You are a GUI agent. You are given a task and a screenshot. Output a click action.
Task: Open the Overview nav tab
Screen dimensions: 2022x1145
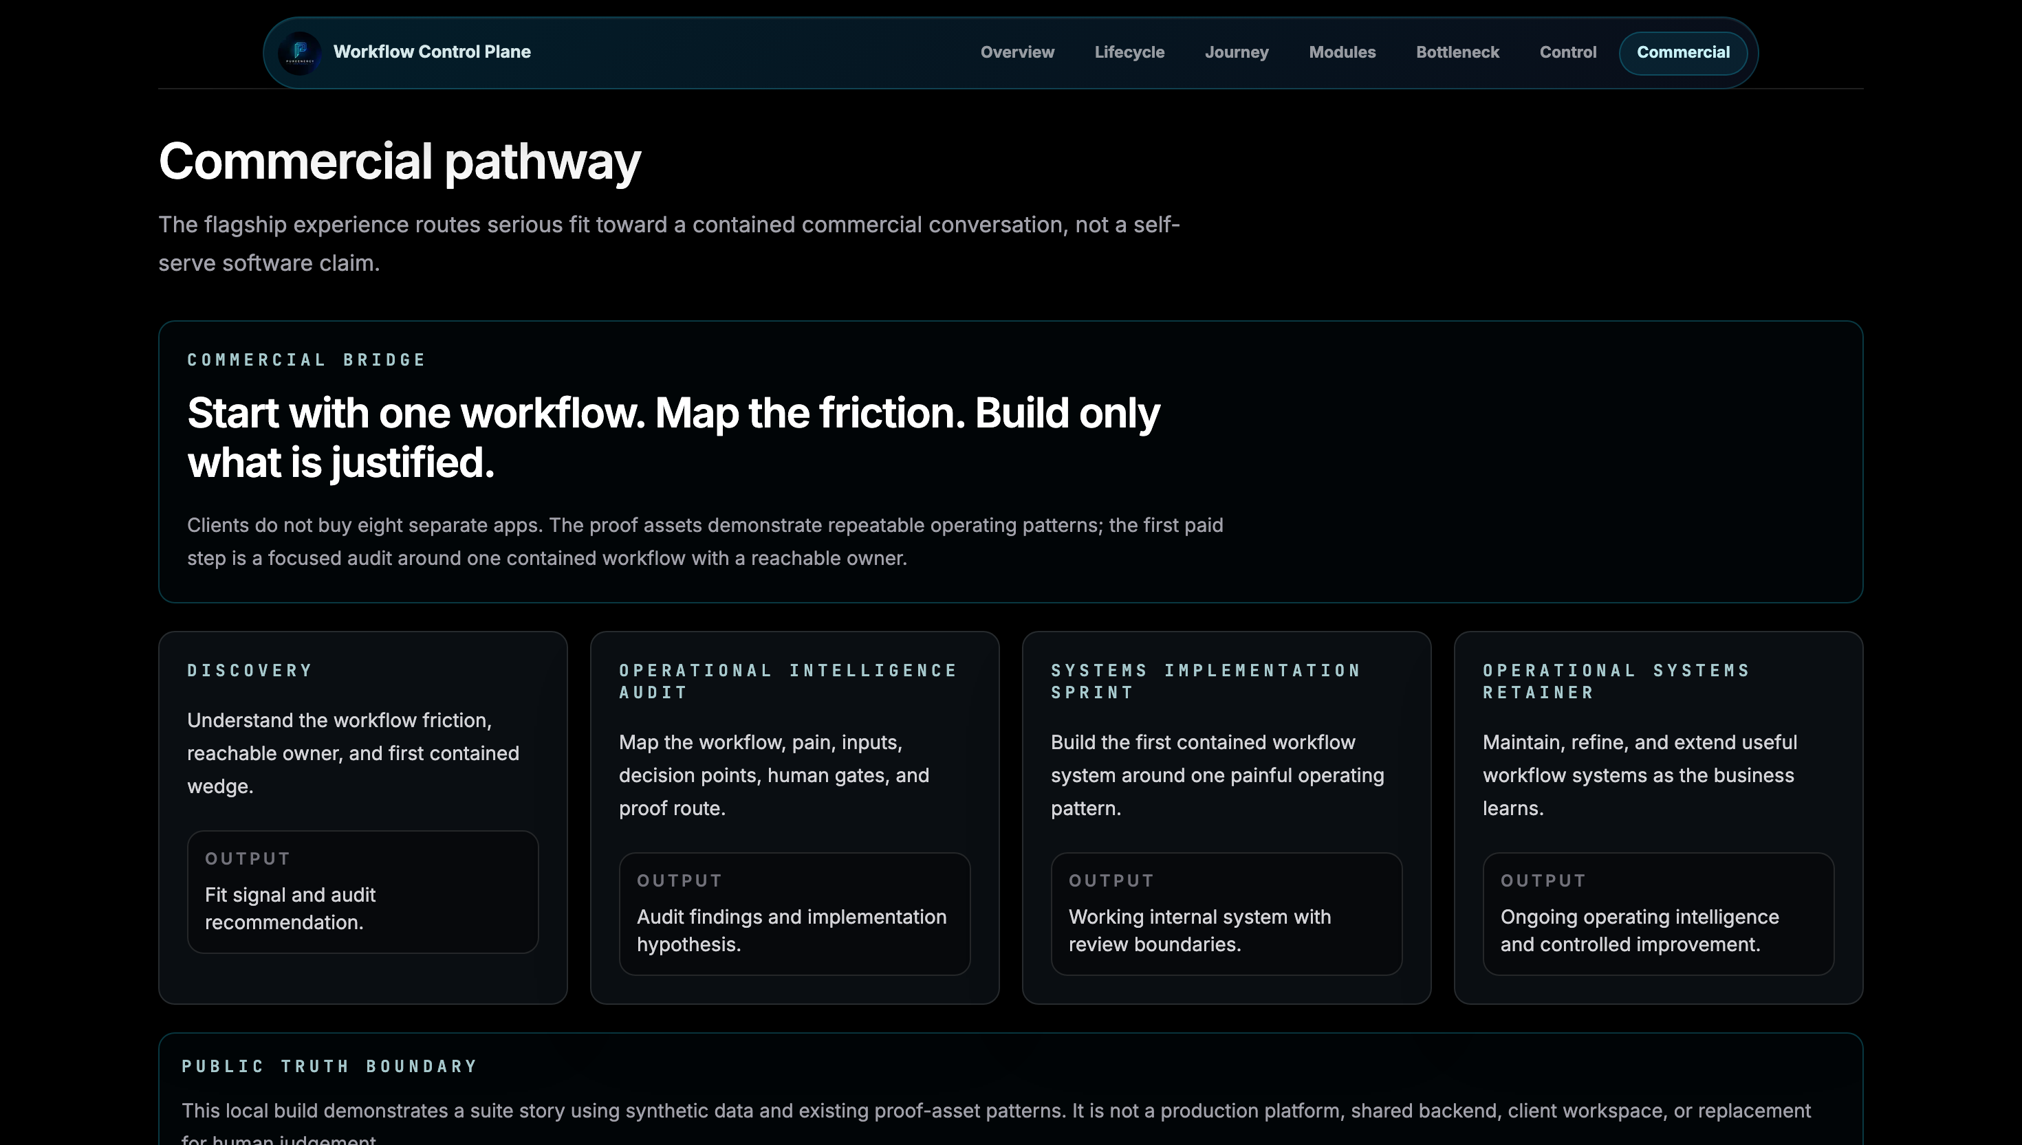coord(1017,53)
